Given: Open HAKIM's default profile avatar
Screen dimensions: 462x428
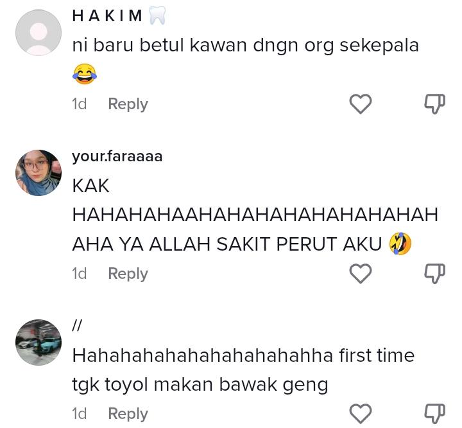Looking at the screenshot, I should point(38,33).
